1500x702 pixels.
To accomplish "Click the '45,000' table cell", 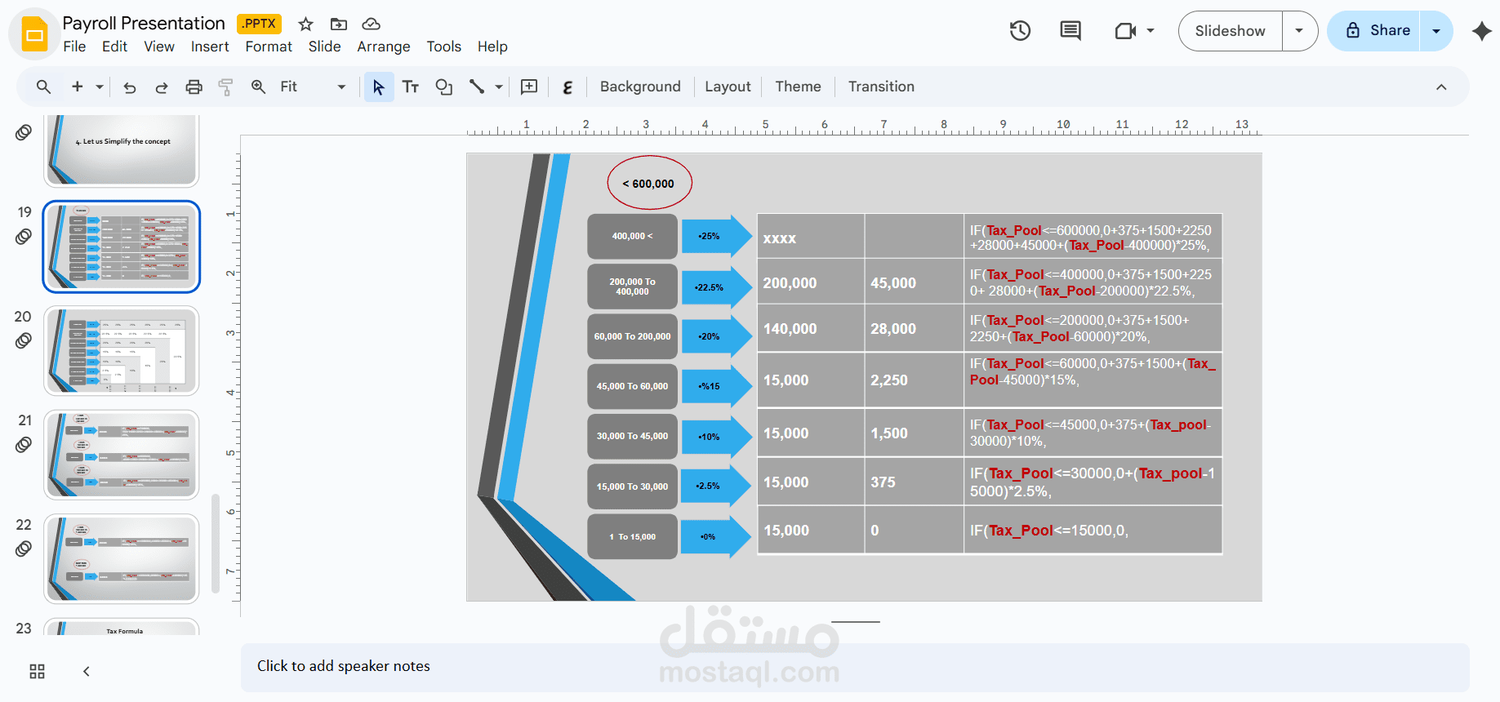I will 914,282.
